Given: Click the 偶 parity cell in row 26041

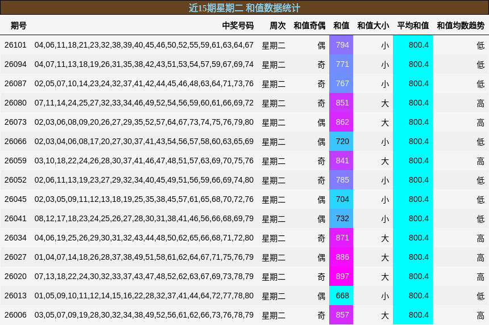Looking at the screenshot, I should [321, 219].
